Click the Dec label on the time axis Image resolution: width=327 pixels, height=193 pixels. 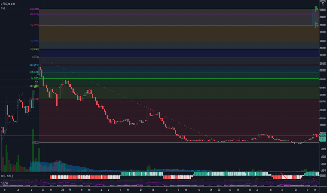coord(211,190)
